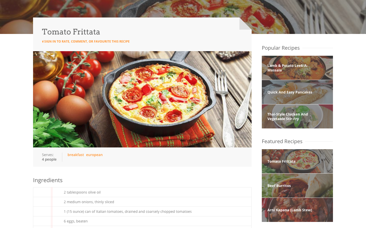The image size is (366, 228).
Task: Select the european tag
Action: (x=94, y=155)
